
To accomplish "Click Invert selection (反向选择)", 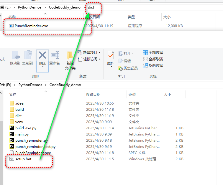I will point(153,66).
